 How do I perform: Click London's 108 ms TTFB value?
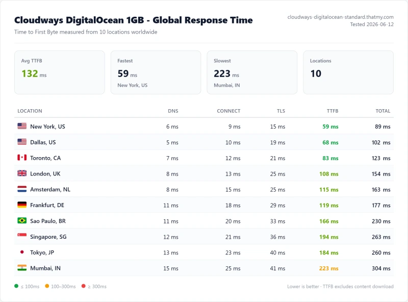[329, 174]
